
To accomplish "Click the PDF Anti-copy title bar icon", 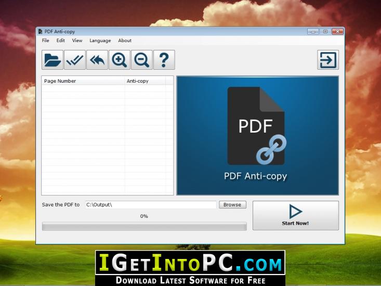I will click(41, 31).
